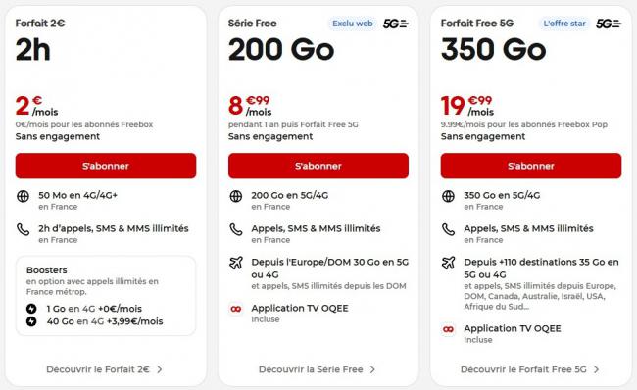Click the airplane icon beside +110 destinations
637x390 pixels.
[x=448, y=263]
